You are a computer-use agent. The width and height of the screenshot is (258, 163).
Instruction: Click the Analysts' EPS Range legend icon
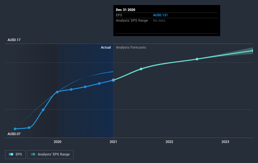[33, 154]
